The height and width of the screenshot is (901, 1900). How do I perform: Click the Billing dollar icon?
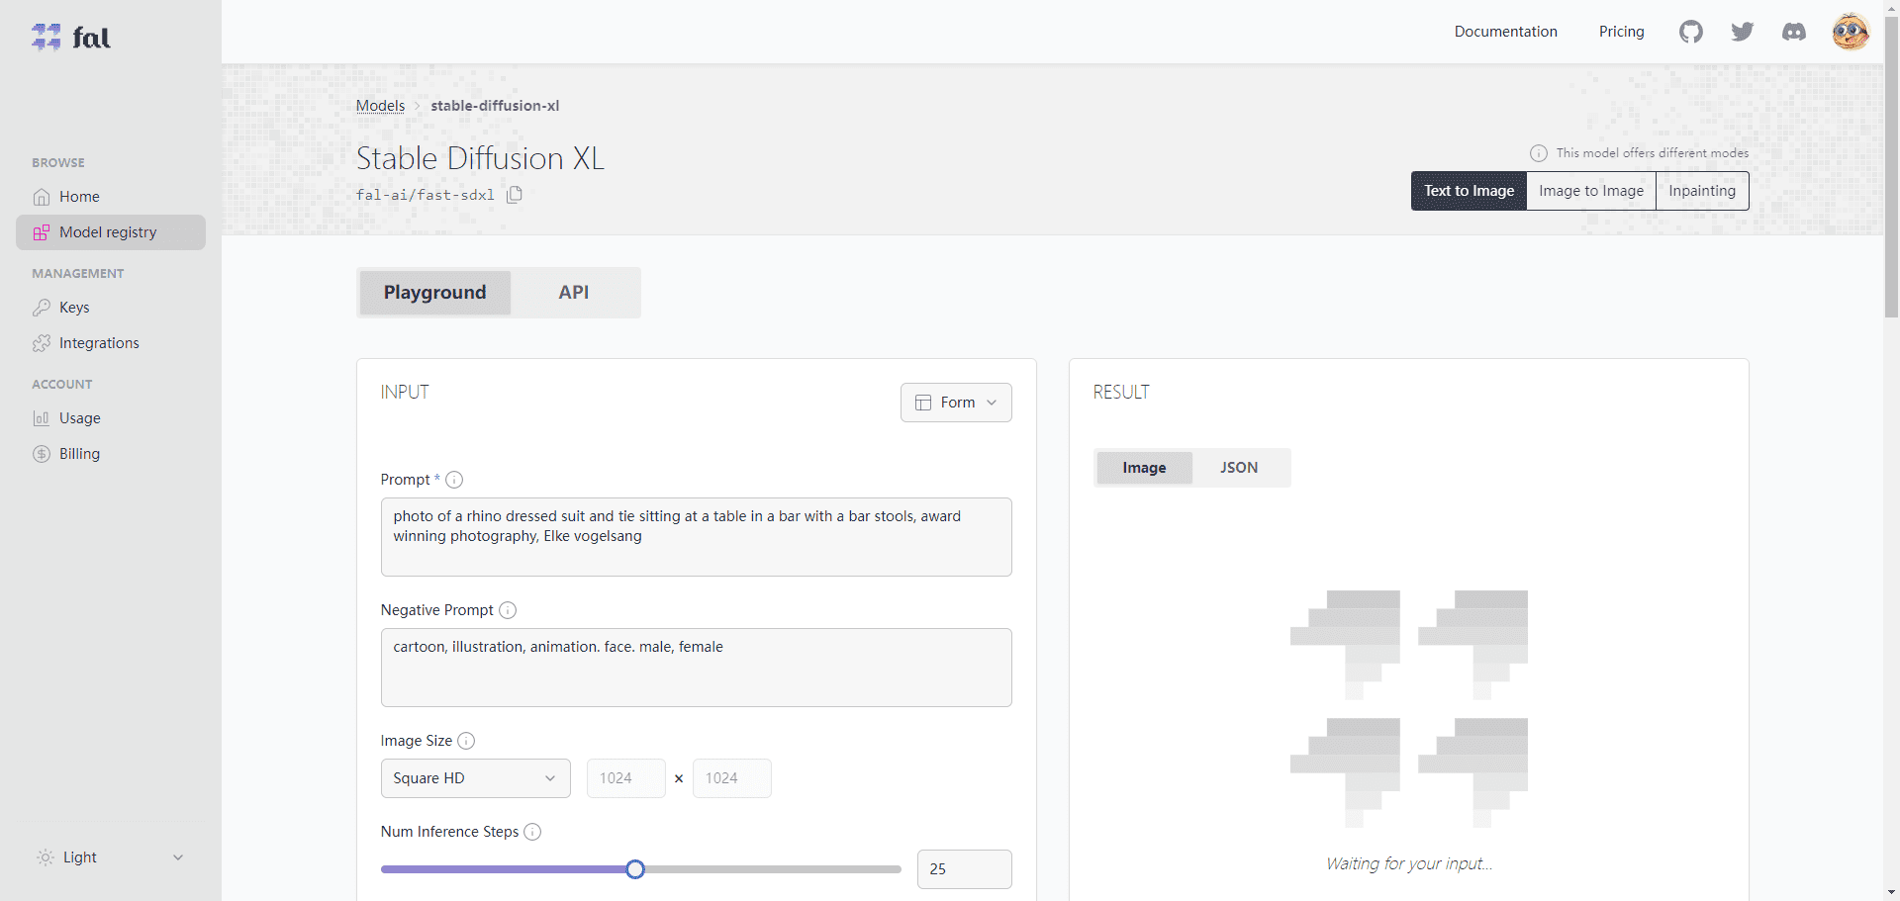tap(42, 454)
